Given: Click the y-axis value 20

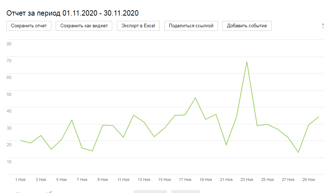Looking at the screenshot, I should point(9,145).
